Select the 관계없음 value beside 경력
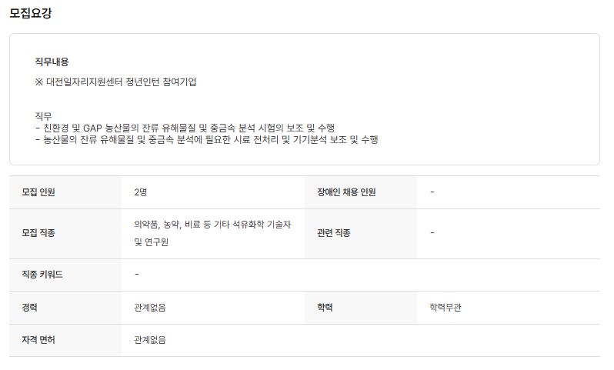Screen dimensions: 614x370 tap(149, 308)
